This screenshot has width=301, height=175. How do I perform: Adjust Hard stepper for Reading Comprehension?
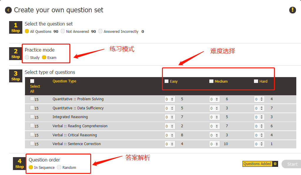[x=262, y=126]
